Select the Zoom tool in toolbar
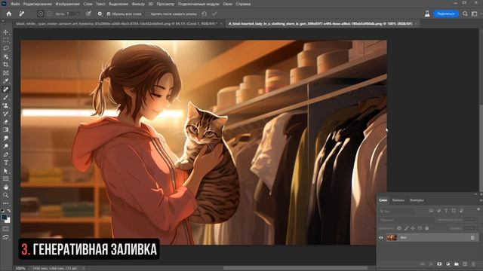Image resolution: width=483 pixels, height=271 pixels. (6, 195)
